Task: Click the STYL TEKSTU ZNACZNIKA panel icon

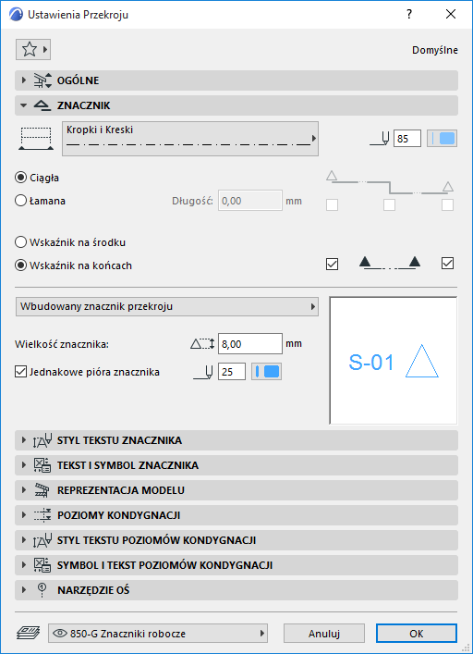Action: (42, 440)
